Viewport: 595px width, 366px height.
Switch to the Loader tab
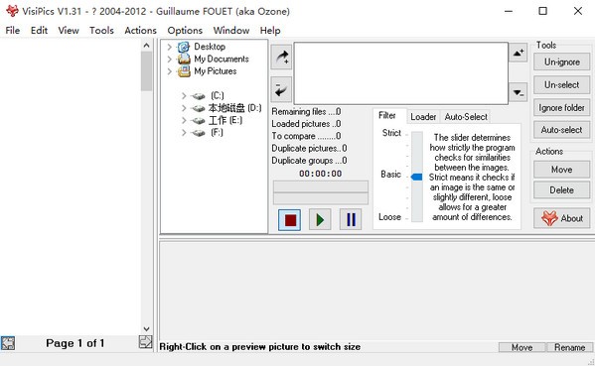423,117
